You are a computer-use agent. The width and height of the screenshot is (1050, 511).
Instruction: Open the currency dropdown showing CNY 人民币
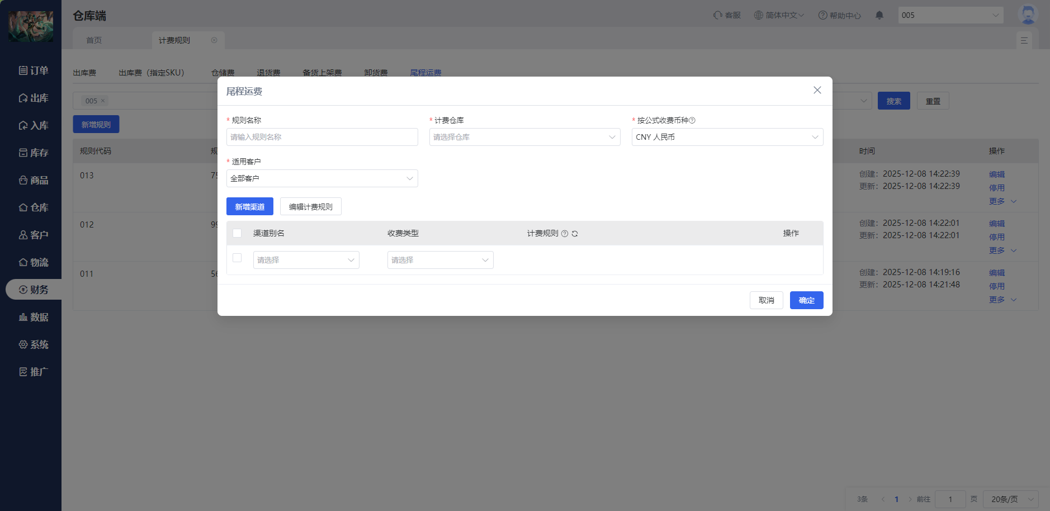(726, 137)
